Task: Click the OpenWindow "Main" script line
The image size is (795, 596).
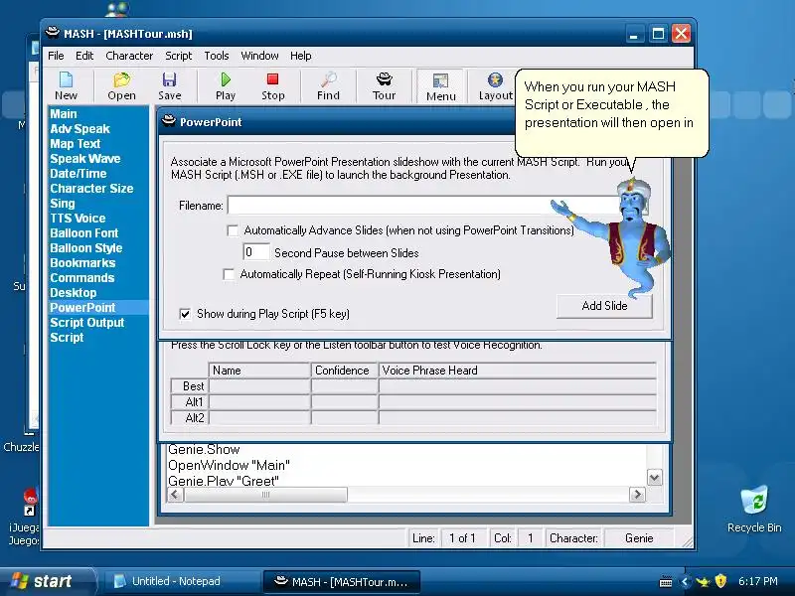Action: coord(229,465)
